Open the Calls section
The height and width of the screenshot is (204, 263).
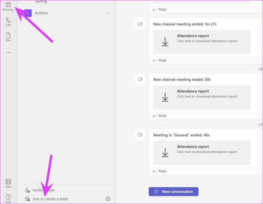coord(8,22)
